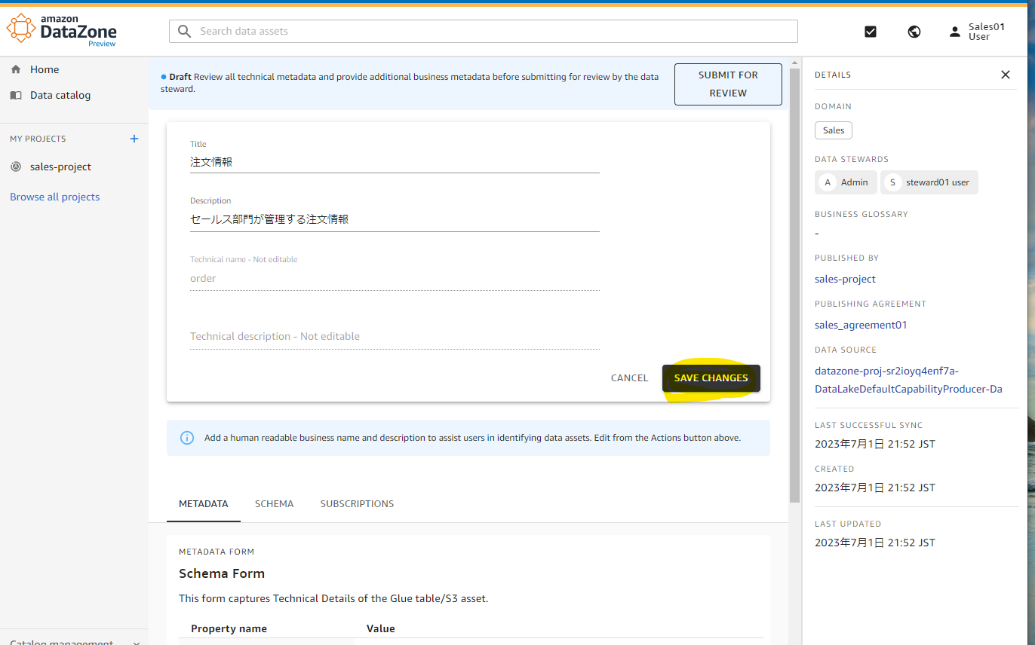This screenshot has width=1035, height=645.
Task: Click the sales-project target icon
Action: click(16, 167)
